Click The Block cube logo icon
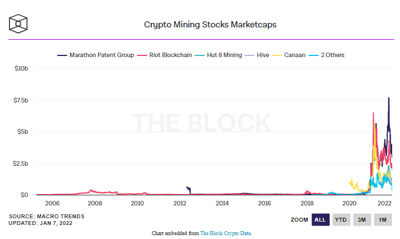400x239 pixels. pyautogui.click(x=18, y=24)
